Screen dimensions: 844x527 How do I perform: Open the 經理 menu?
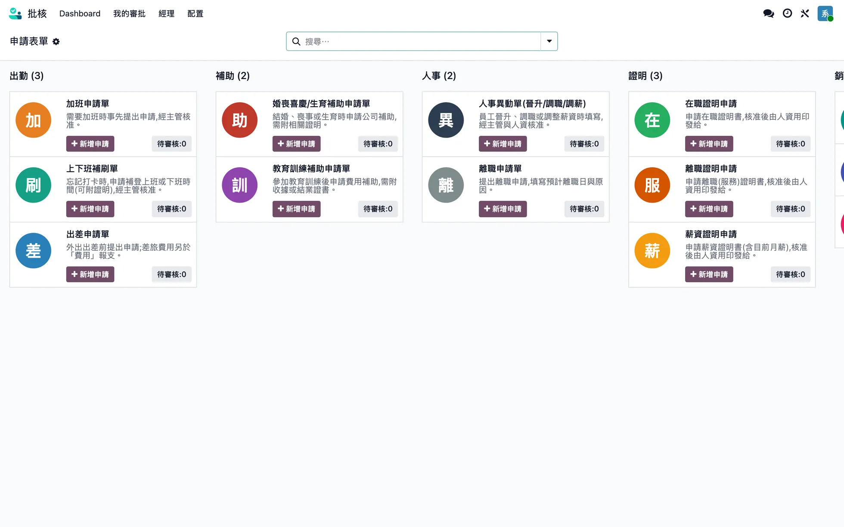166,13
